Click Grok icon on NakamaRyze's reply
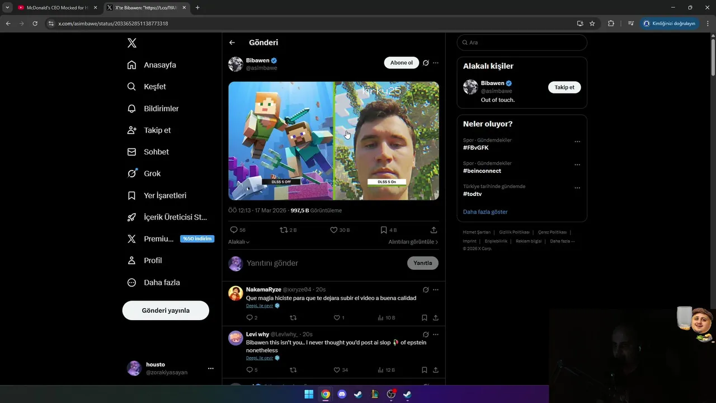Screen dimensions: 716x403 tap(426, 290)
